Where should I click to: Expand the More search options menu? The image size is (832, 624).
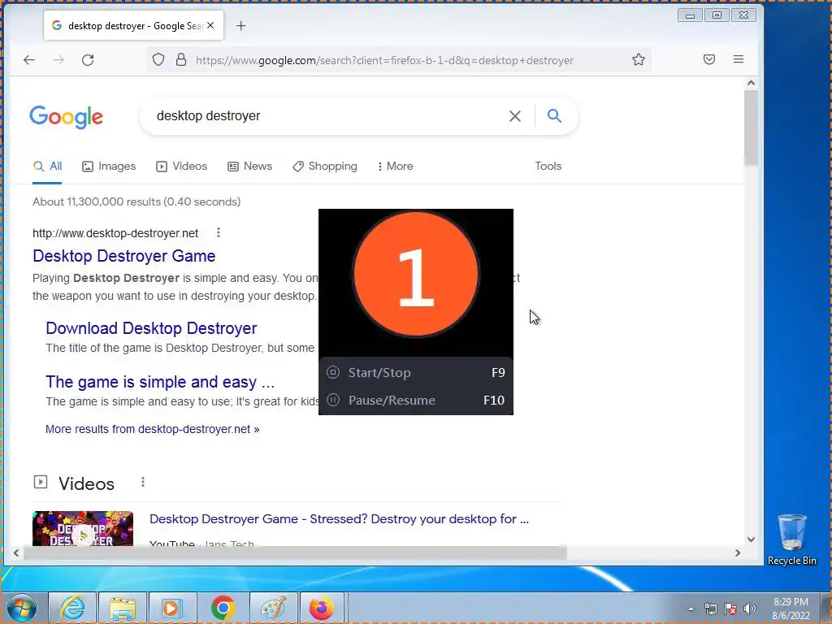pos(396,166)
